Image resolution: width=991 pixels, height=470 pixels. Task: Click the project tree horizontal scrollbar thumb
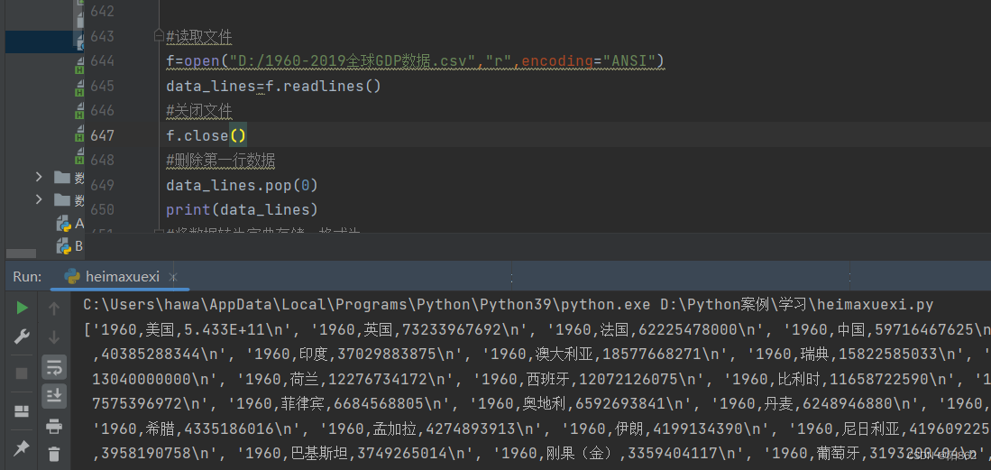click(x=20, y=253)
